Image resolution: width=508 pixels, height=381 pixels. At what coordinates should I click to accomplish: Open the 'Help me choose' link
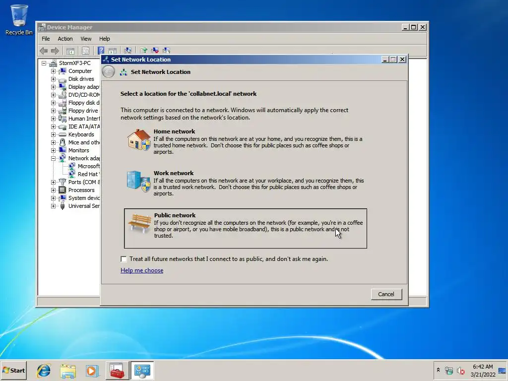[142, 270]
